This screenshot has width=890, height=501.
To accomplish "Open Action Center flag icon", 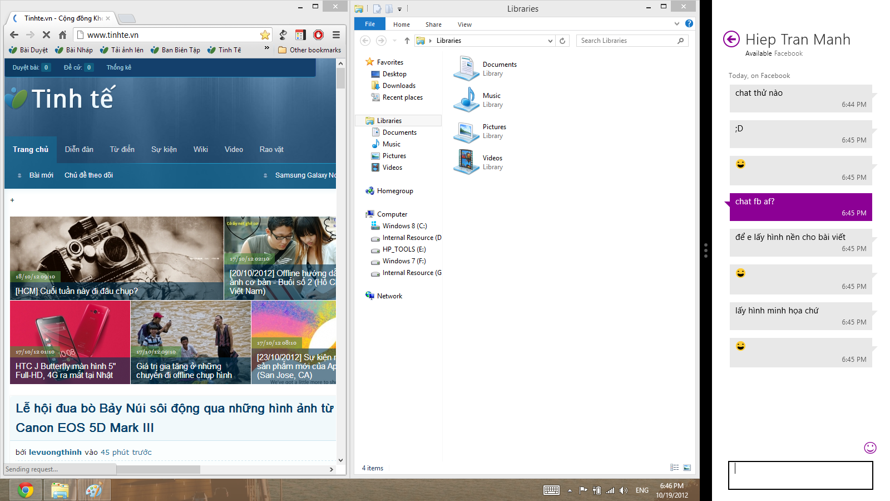I will tap(583, 490).
